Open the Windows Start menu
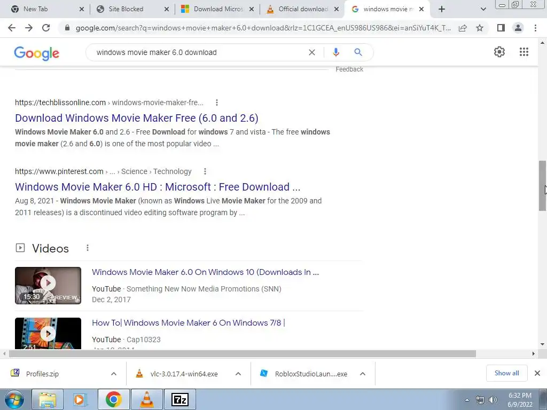Image resolution: width=547 pixels, height=410 pixels. tap(14, 399)
